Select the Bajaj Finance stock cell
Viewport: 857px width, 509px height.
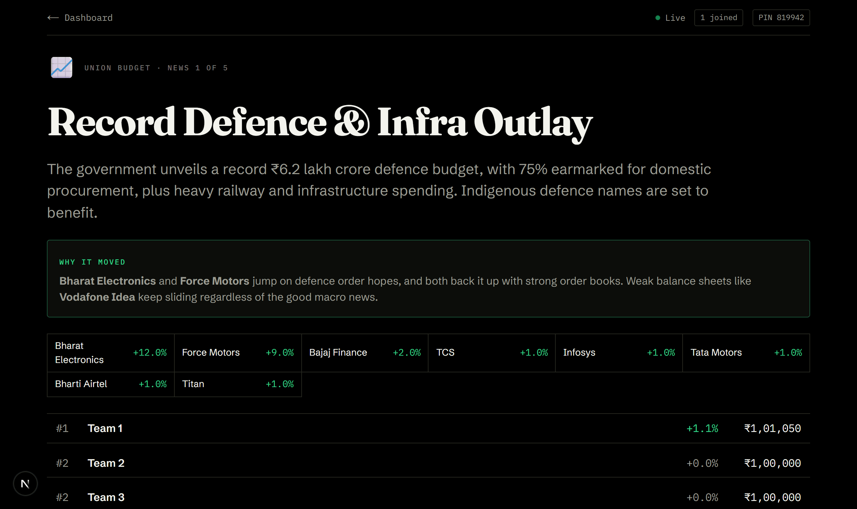pos(365,353)
